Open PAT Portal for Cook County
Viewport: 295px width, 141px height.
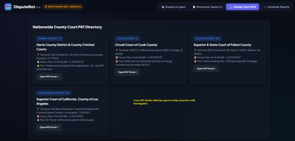pyautogui.click(x=127, y=72)
